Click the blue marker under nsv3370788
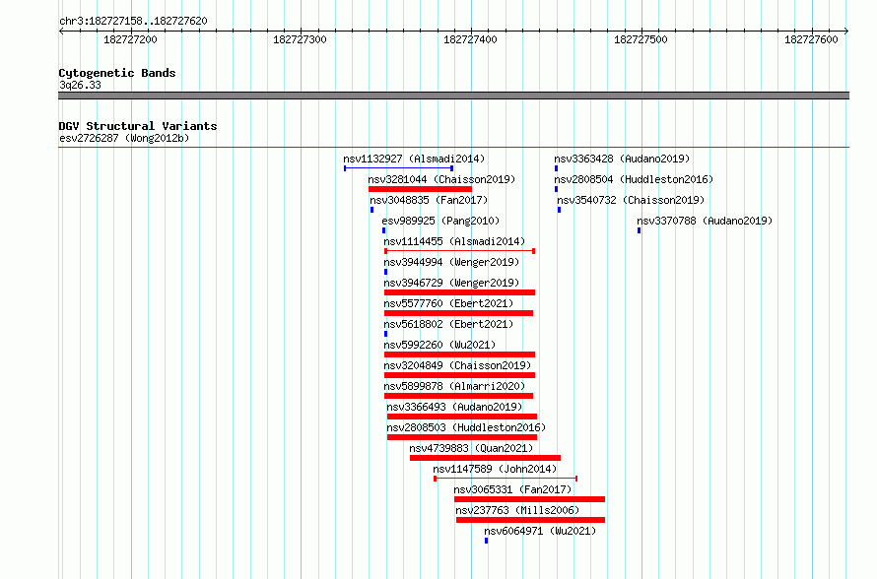 pos(640,230)
